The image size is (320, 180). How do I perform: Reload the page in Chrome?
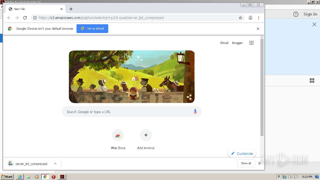[25, 18]
